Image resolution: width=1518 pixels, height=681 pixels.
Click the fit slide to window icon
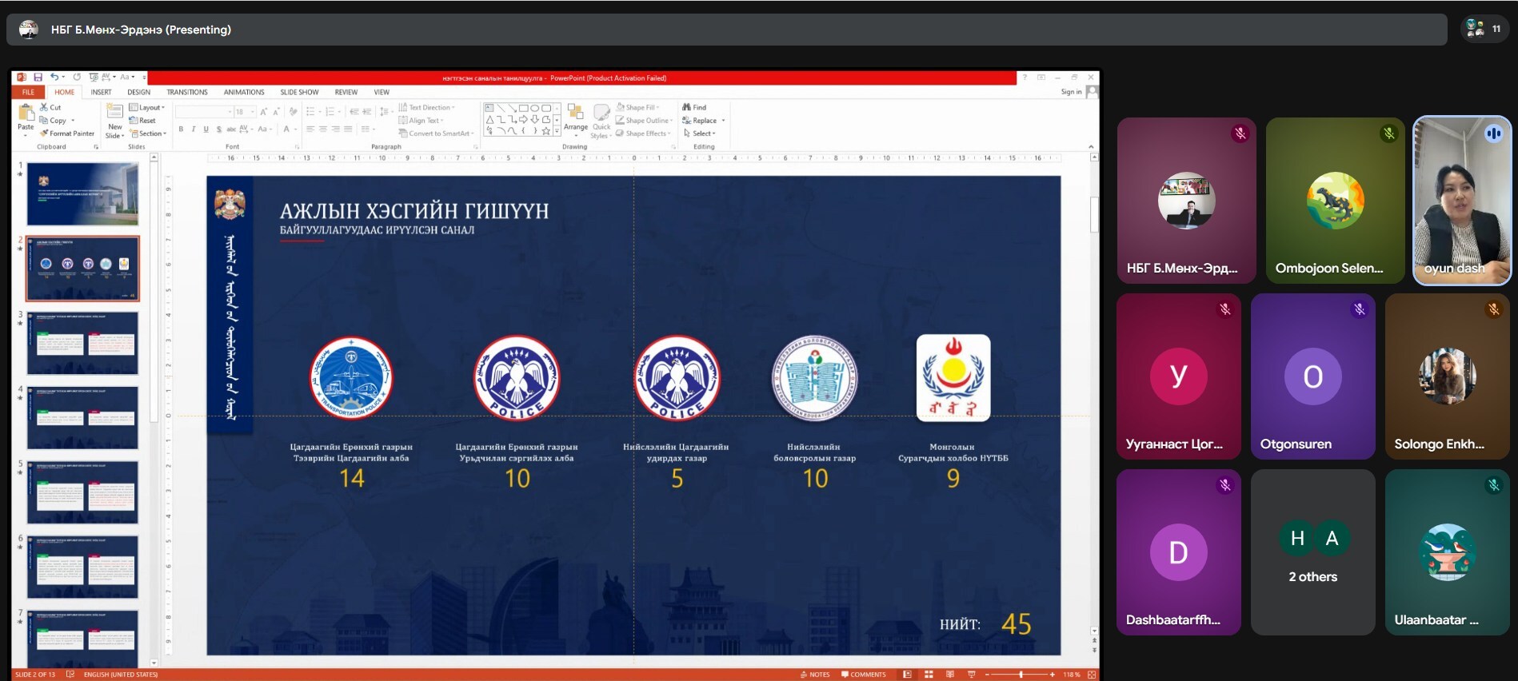tap(1091, 675)
